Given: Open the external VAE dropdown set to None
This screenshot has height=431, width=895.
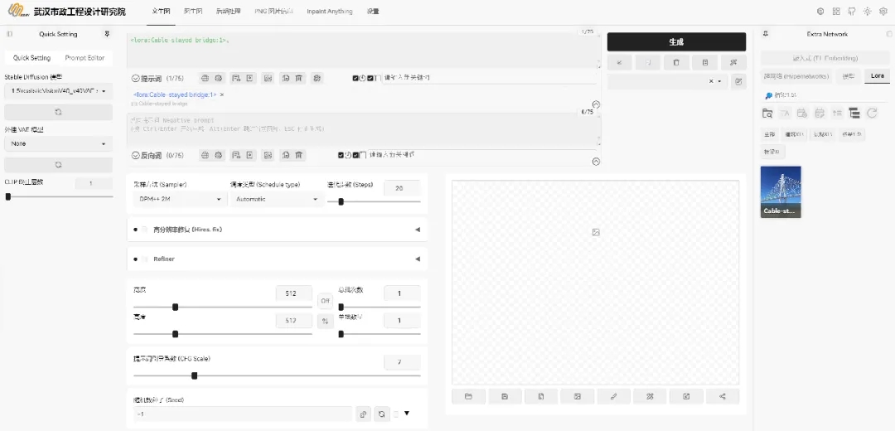Looking at the screenshot, I should [x=57, y=143].
